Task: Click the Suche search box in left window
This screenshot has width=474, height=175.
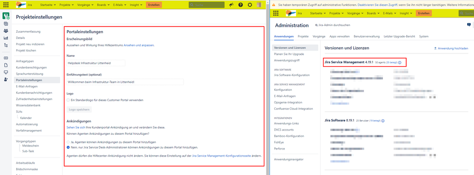Action: 206,5
